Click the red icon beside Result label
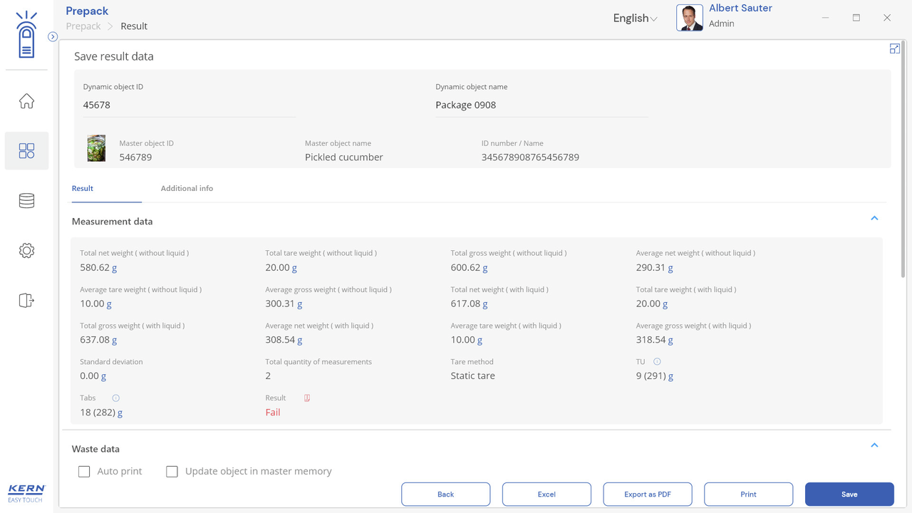The height and width of the screenshot is (513, 912). point(307,398)
